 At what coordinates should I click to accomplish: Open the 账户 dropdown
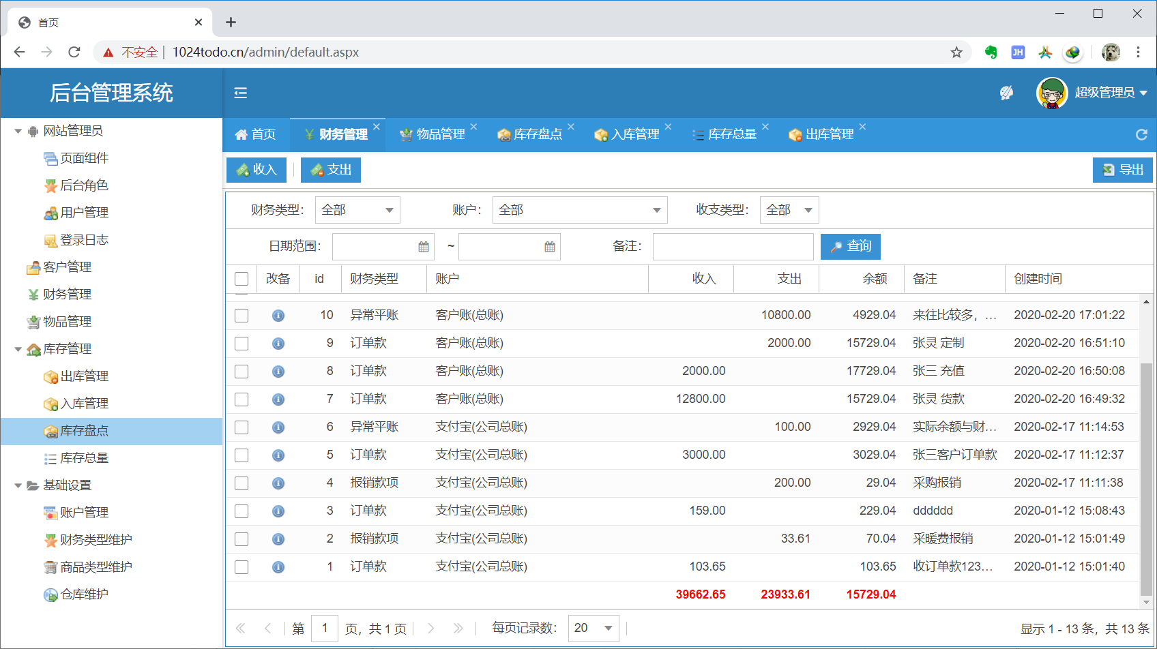pos(580,210)
